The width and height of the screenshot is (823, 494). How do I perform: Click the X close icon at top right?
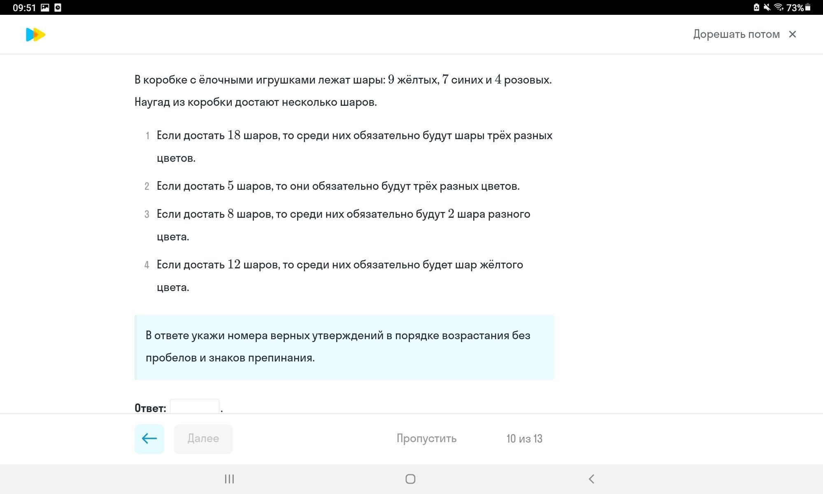coord(792,34)
